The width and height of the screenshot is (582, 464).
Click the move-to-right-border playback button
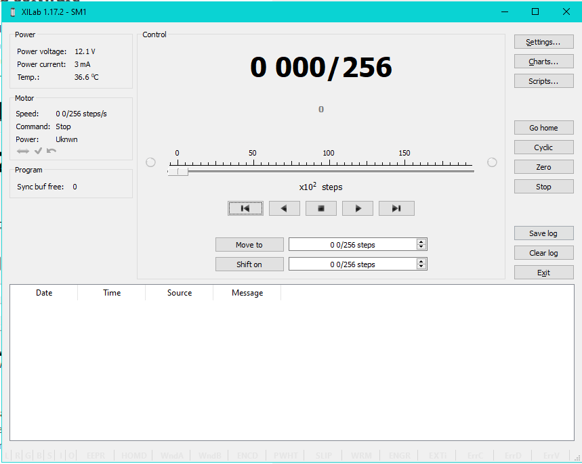[396, 208]
